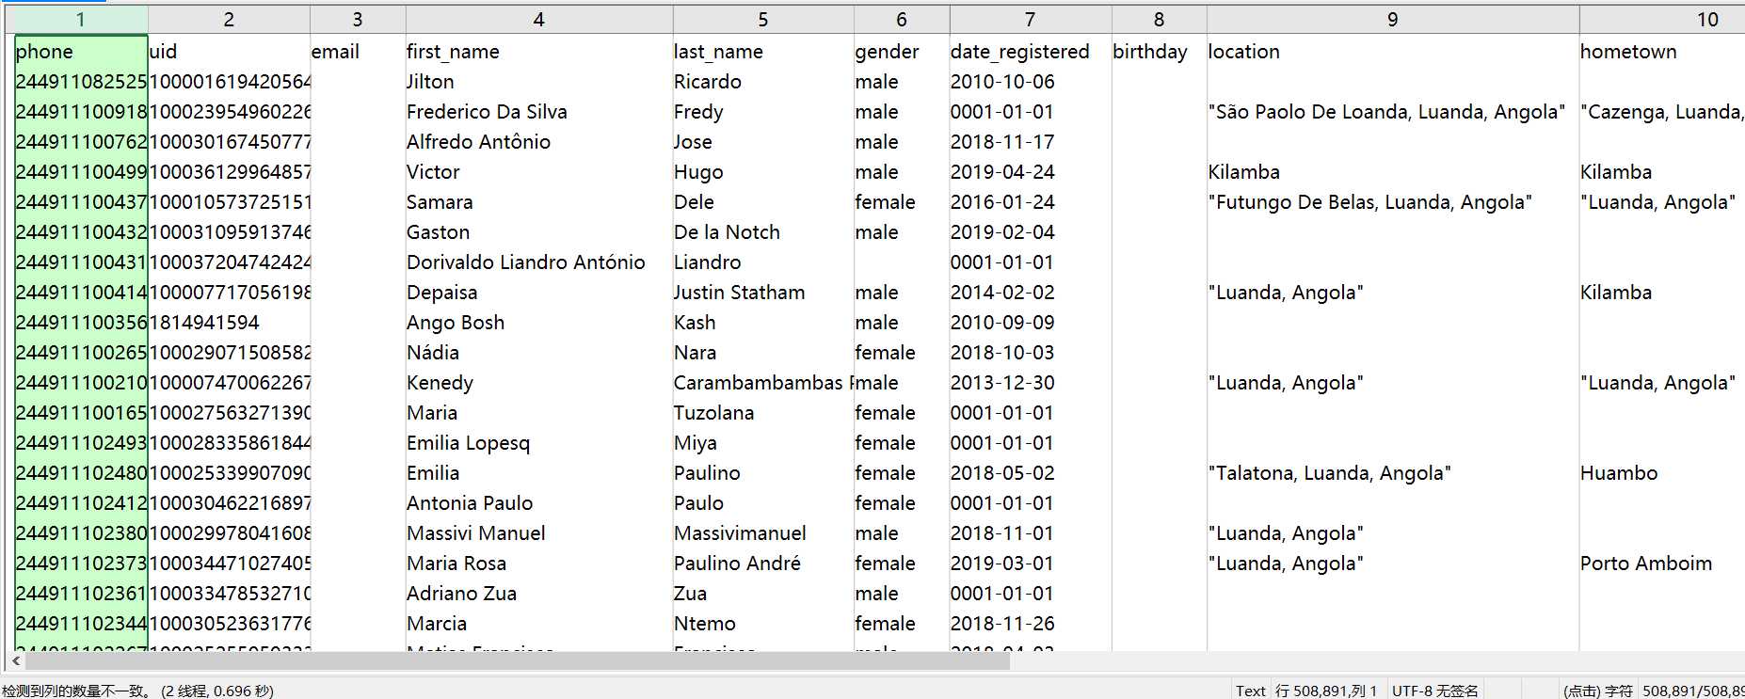This screenshot has width=1745, height=699.
Task: Click the scrollbar left arrow
Action: pyautogui.click(x=16, y=661)
